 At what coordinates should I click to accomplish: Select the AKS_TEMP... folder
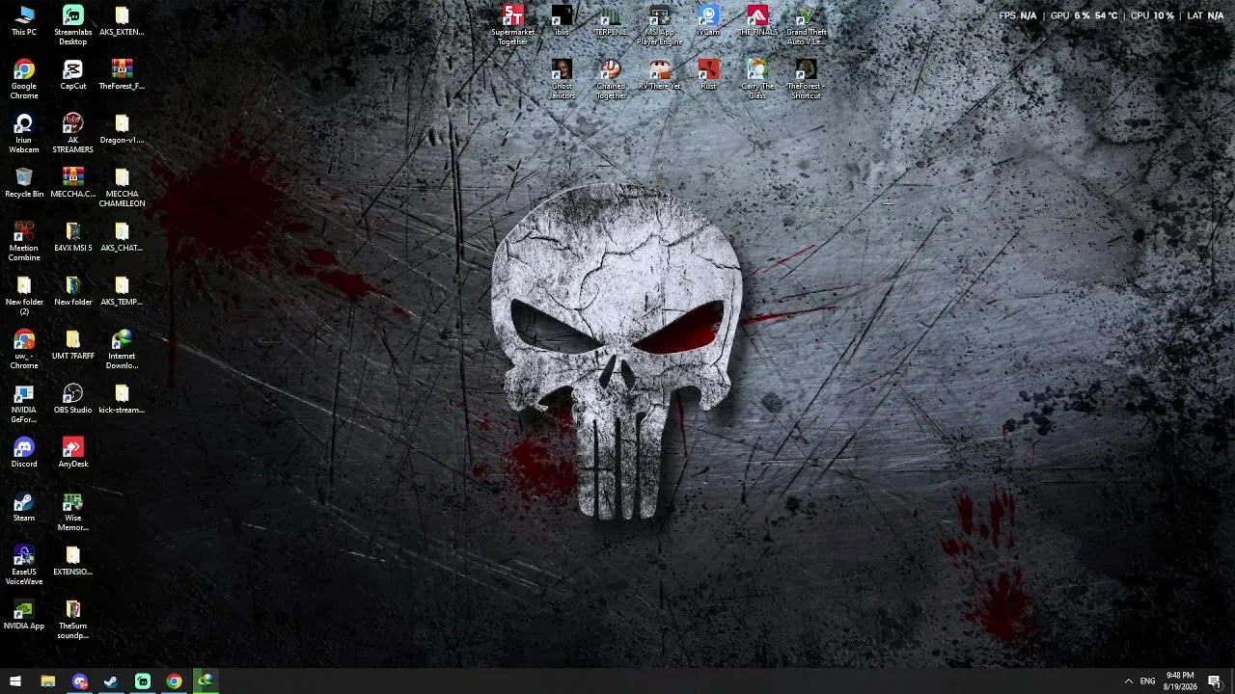[x=122, y=291]
